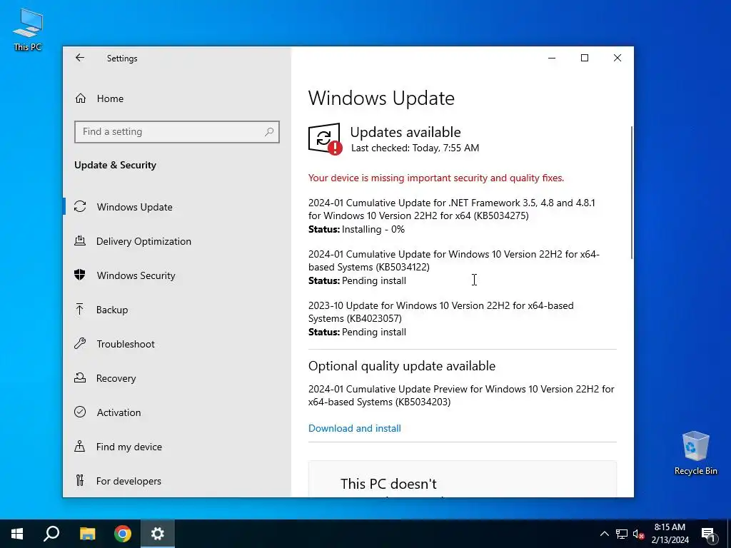The width and height of the screenshot is (731, 548).
Task: Click the Update & Security section title
Action: click(115, 165)
